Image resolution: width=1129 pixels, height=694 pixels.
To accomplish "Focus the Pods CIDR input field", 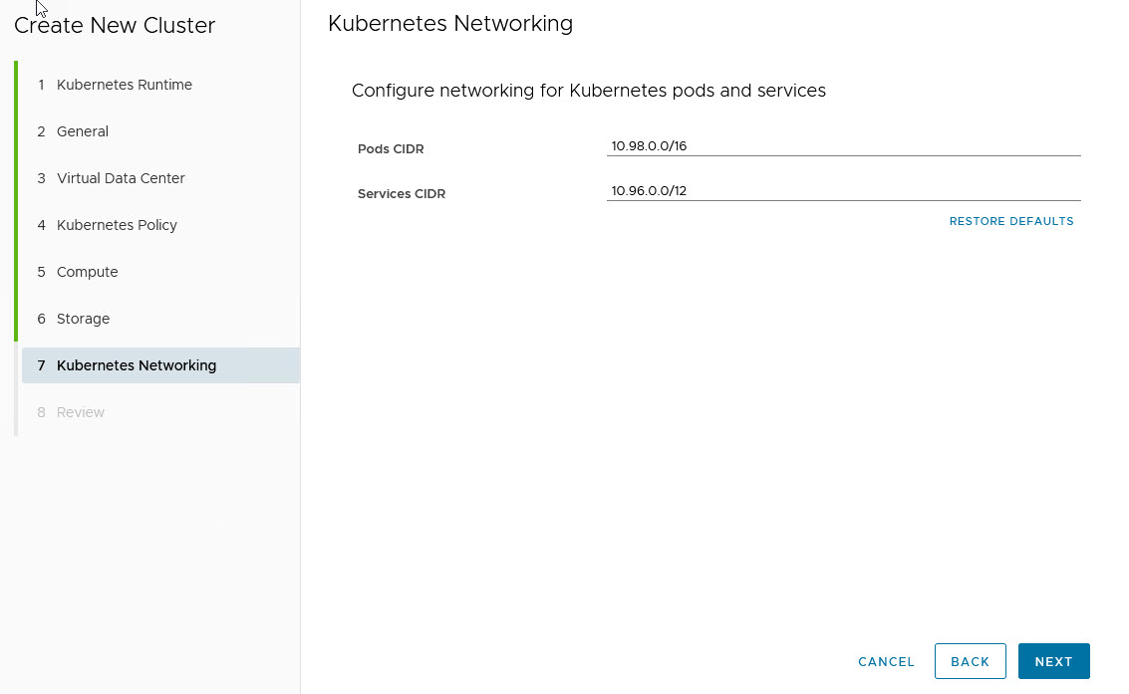I will [842, 146].
